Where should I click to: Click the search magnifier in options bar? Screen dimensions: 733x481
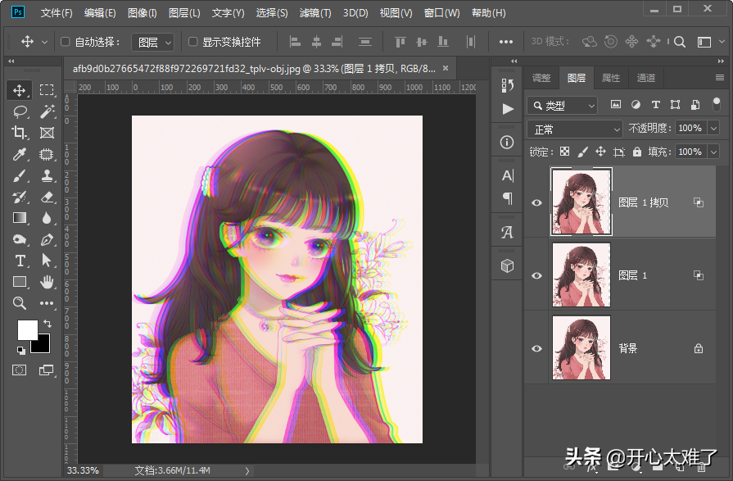(x=680, y=42)
